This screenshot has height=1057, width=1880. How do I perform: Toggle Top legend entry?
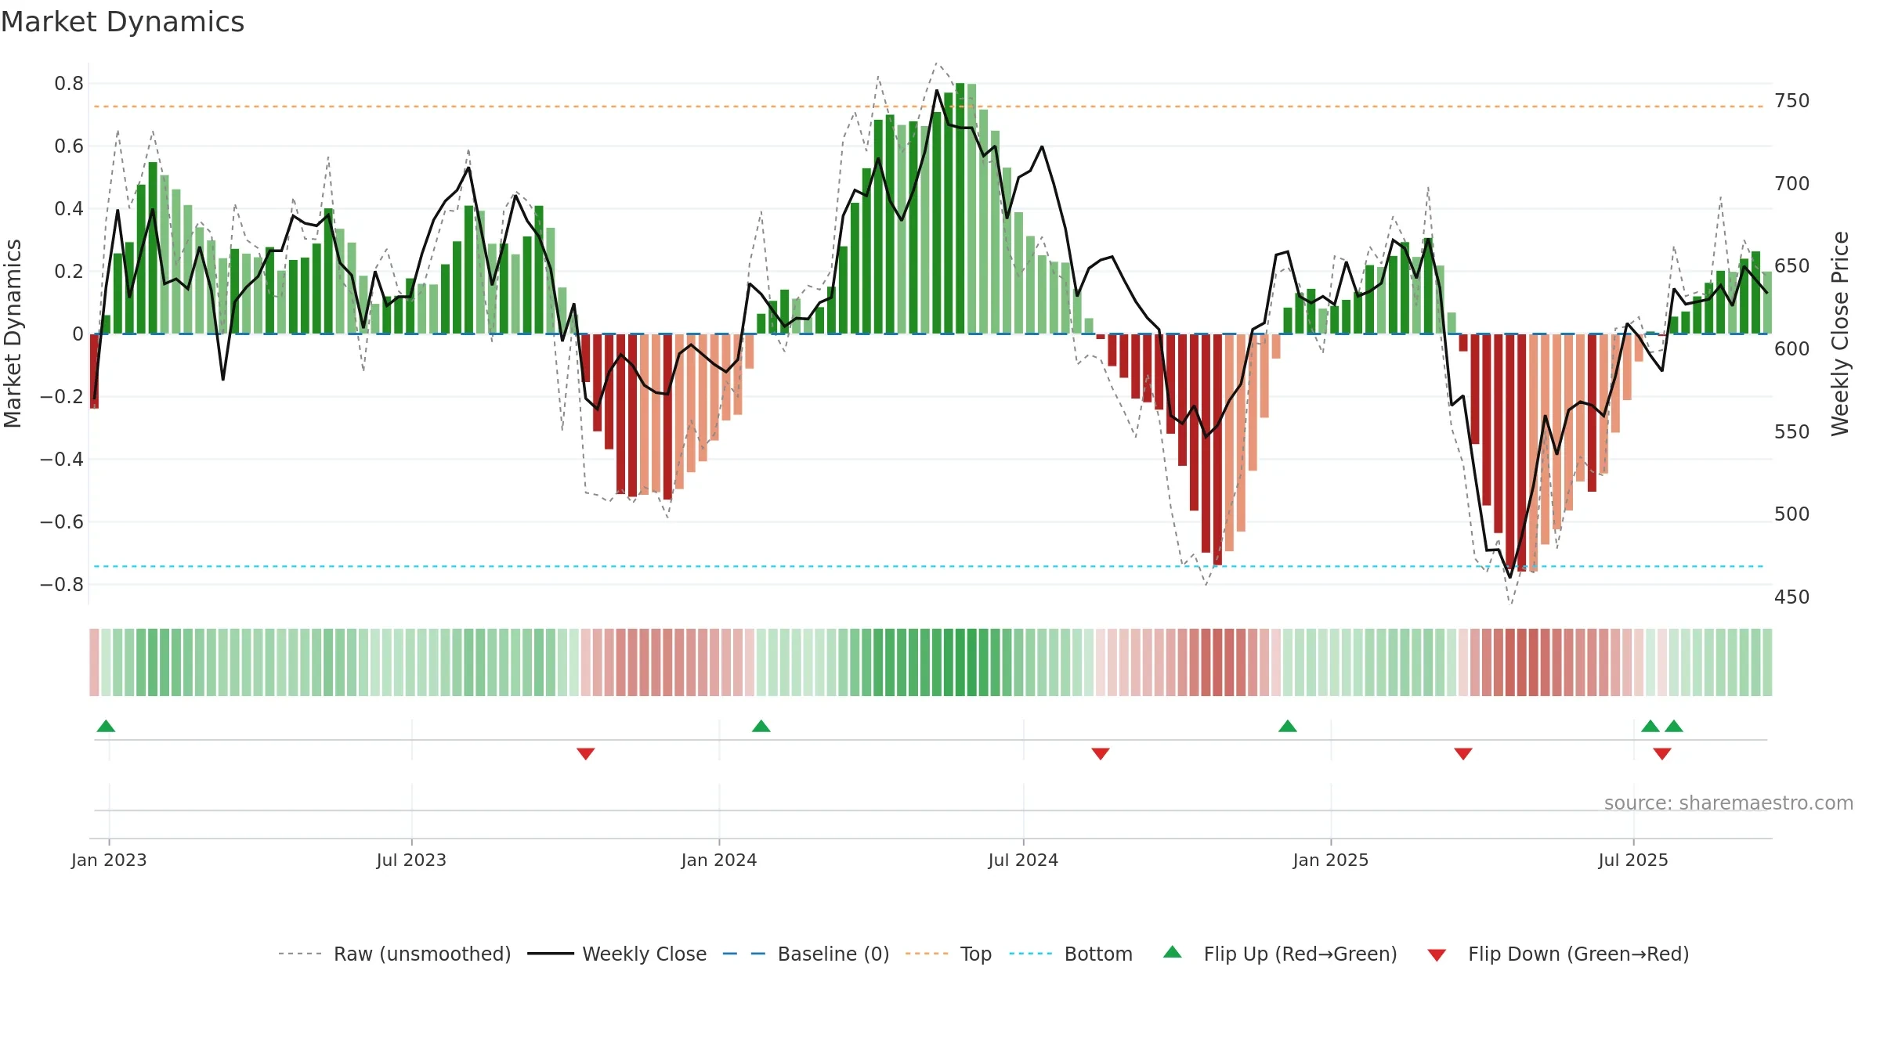(949, 954)
